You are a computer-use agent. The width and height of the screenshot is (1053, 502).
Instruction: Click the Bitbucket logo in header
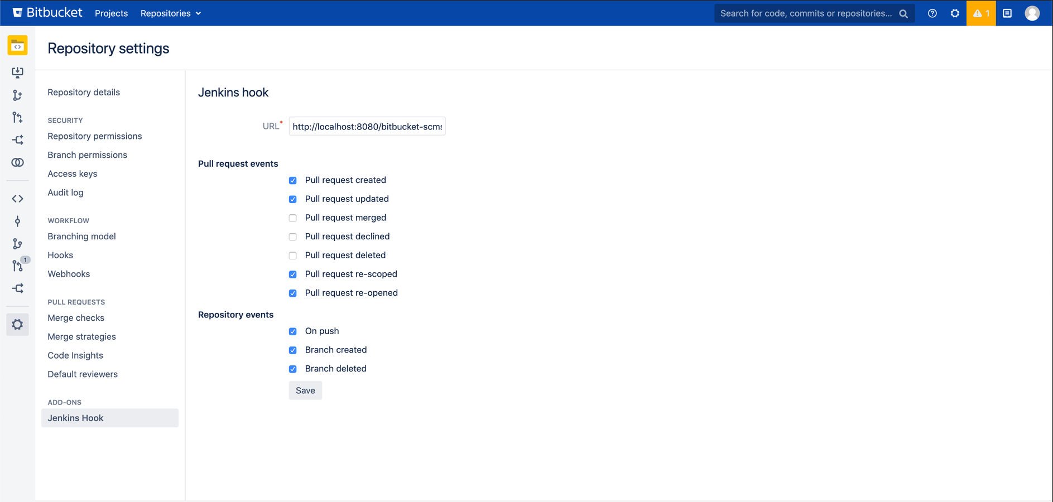(47, 13)
